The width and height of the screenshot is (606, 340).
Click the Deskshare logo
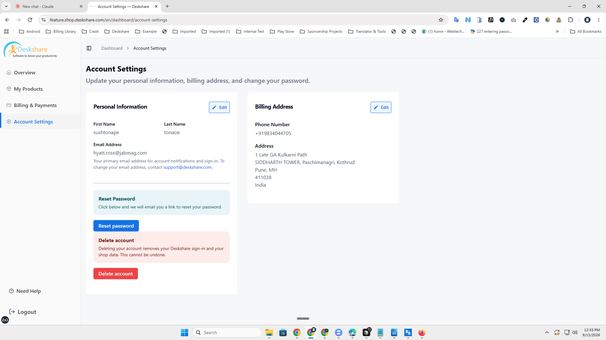coord(31,50)
